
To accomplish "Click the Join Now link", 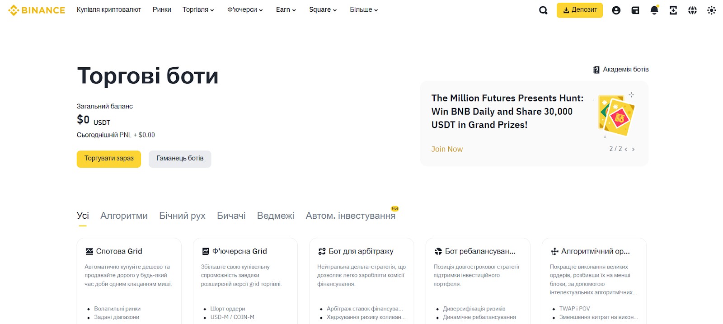I will pos(447,149).
